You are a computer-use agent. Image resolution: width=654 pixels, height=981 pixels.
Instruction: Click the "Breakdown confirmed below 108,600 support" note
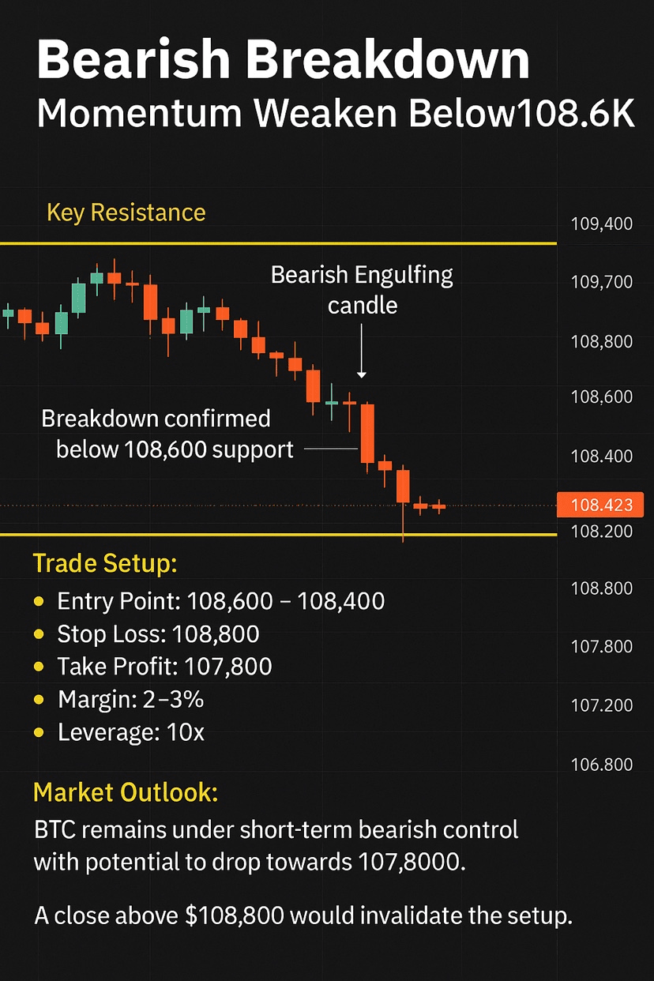point(166,434)
